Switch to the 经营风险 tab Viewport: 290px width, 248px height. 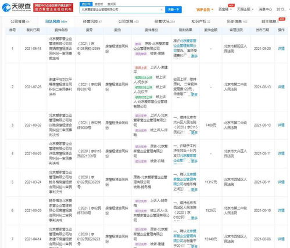click(92, 21)
